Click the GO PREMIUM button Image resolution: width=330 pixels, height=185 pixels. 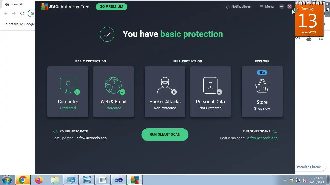[111, 7]
